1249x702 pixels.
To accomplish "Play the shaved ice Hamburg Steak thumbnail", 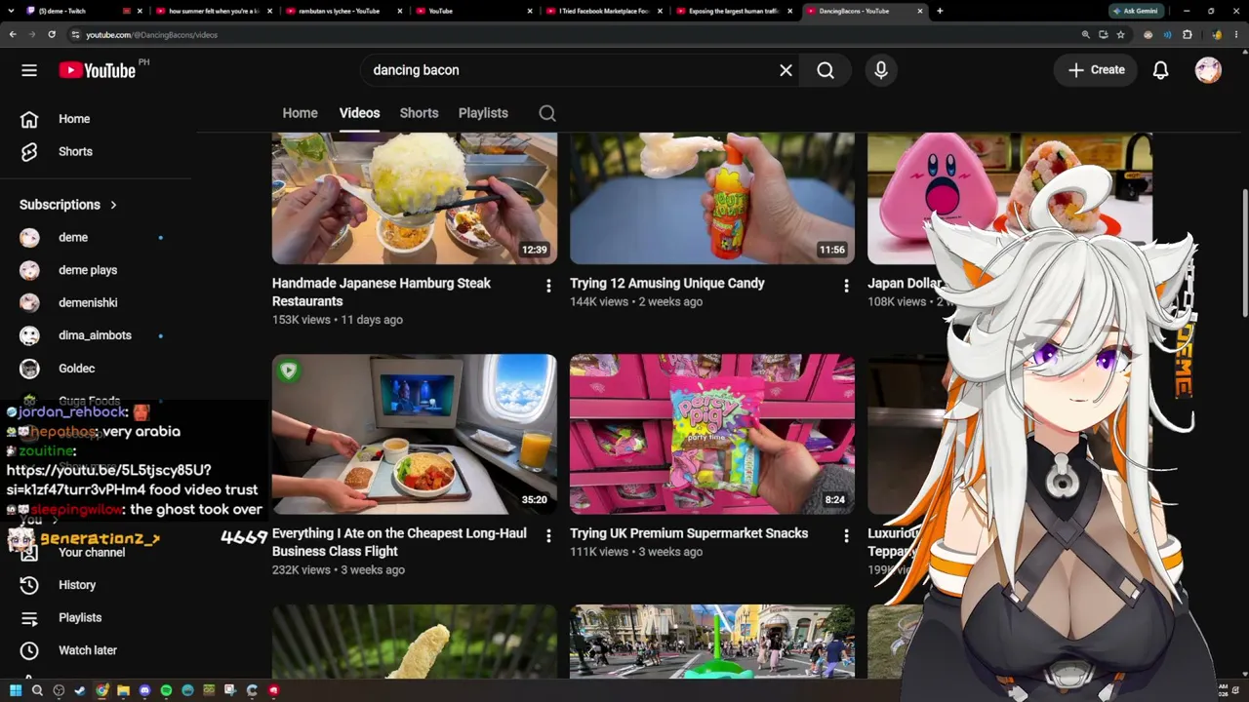I will coord(415,199).
